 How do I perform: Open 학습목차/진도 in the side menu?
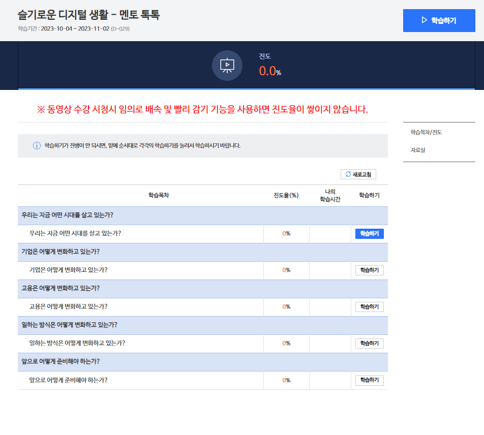(x=426, y=132)
